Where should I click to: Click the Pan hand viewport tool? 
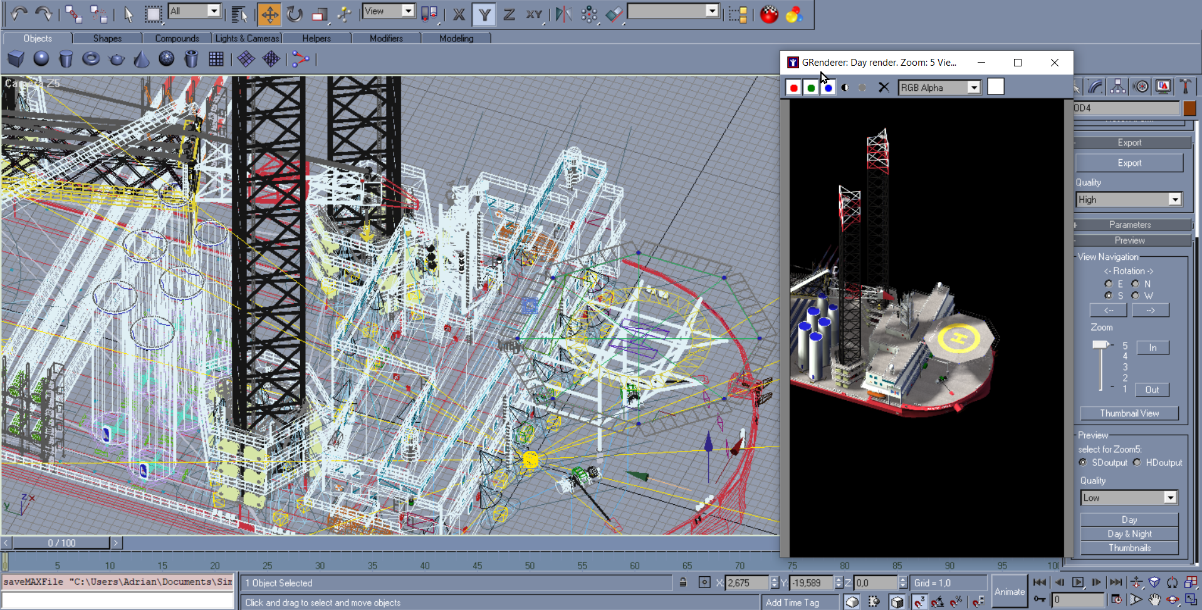pyautogui.click(x=1154, y=600)
